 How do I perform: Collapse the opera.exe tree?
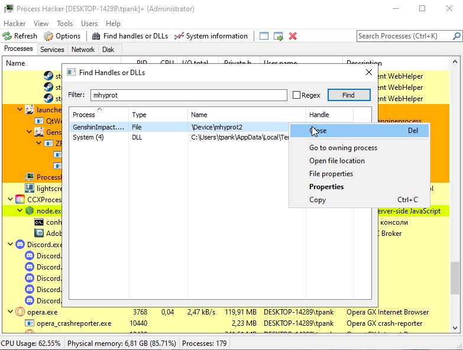click(10, 312)
